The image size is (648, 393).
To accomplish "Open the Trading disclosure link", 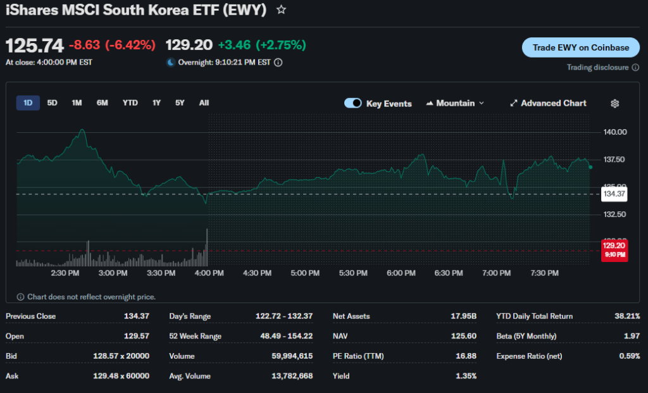I will pos(597,68).
